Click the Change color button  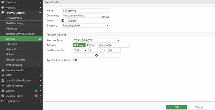click(72, 20)
